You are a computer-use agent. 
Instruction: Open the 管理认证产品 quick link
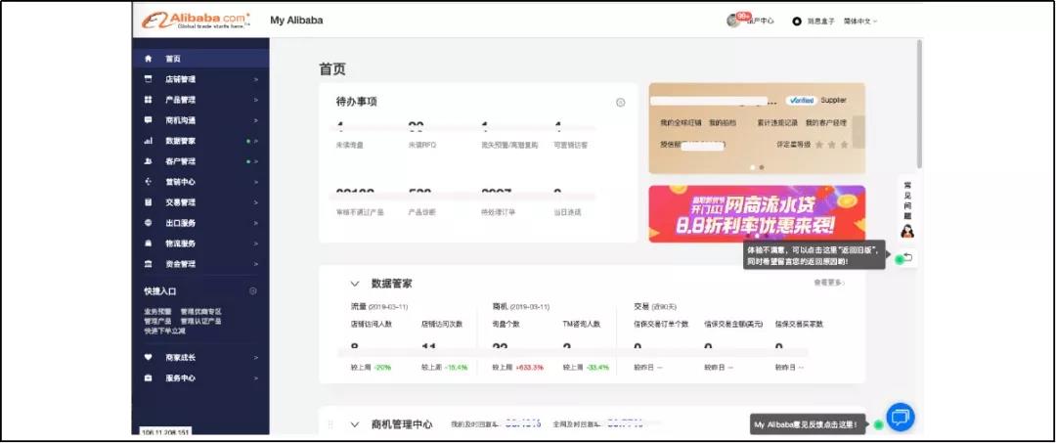point(200,321)
